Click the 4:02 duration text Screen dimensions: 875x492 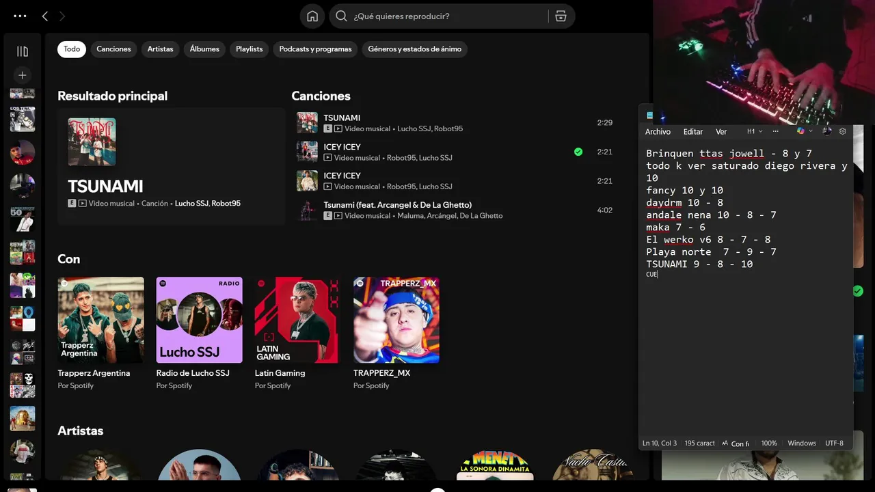(604, 210)
